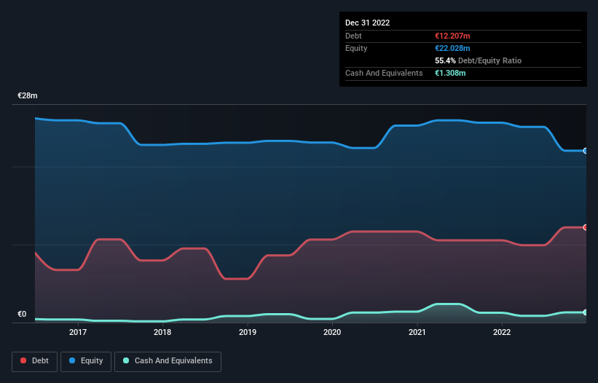Click the teal Cash legend dot
Image resolution: width=598 pixels, height=383 pixels.
126,360
